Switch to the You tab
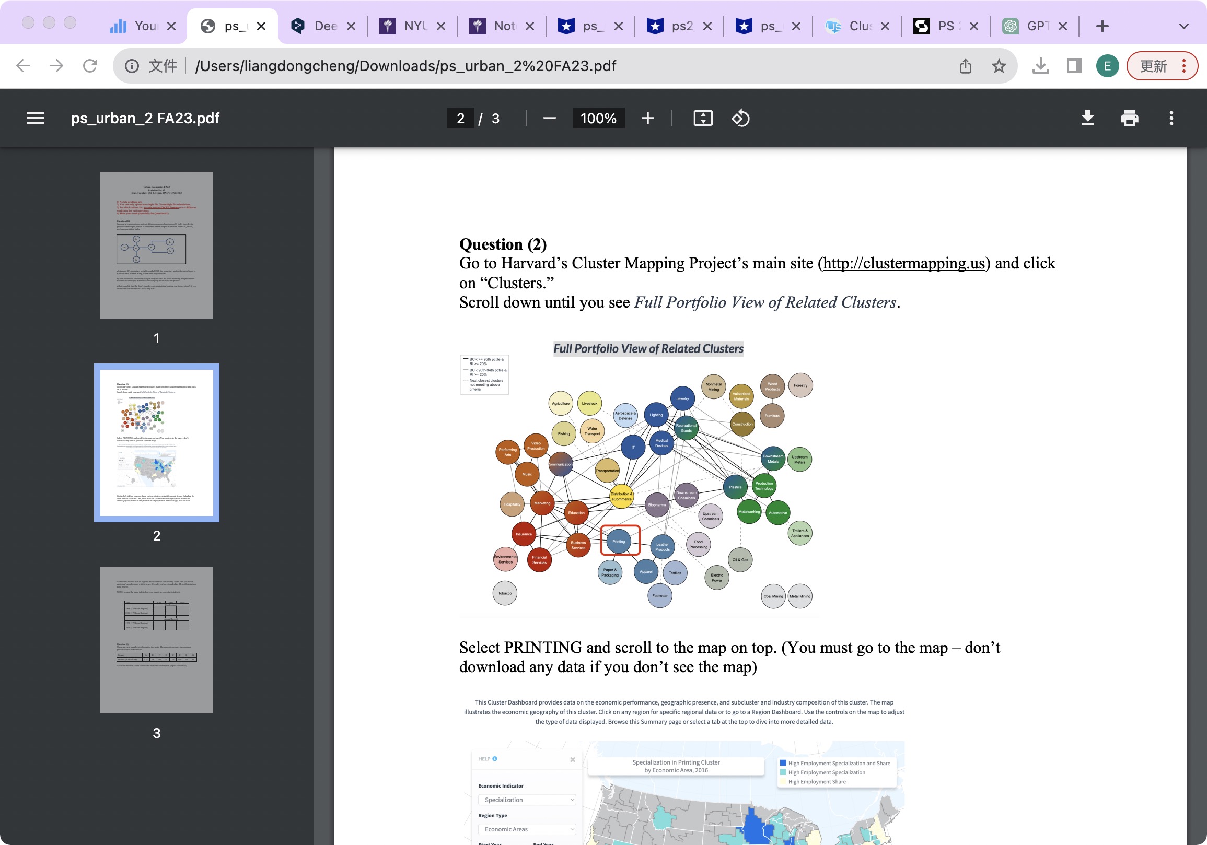Viewport: 1207px width, 845px height. pos(142,26)
